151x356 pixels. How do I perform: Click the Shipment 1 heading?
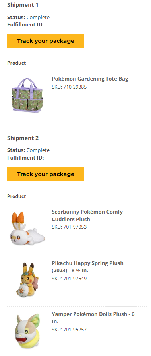pos(23,5)
